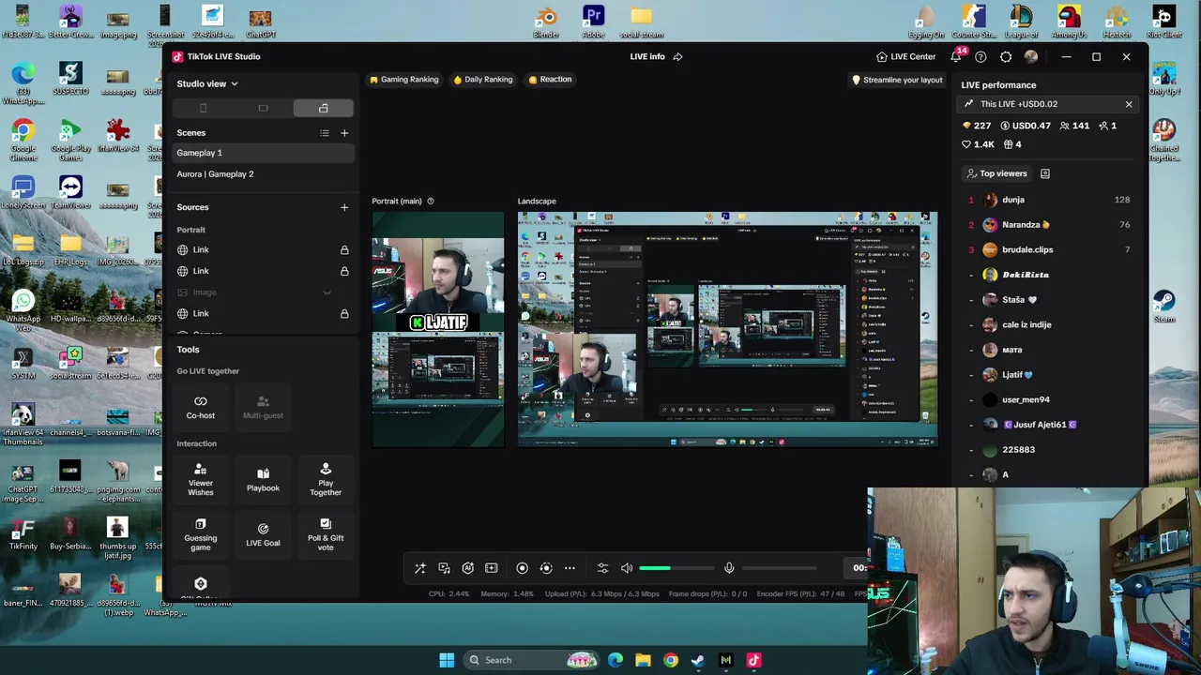Open the Reaction tab

click(550, 80)
